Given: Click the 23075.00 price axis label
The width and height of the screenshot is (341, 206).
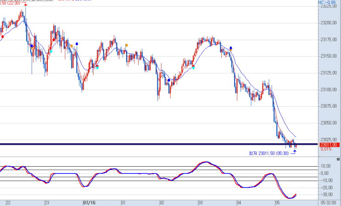Looking at the screenshot, I should click(329, 106).
